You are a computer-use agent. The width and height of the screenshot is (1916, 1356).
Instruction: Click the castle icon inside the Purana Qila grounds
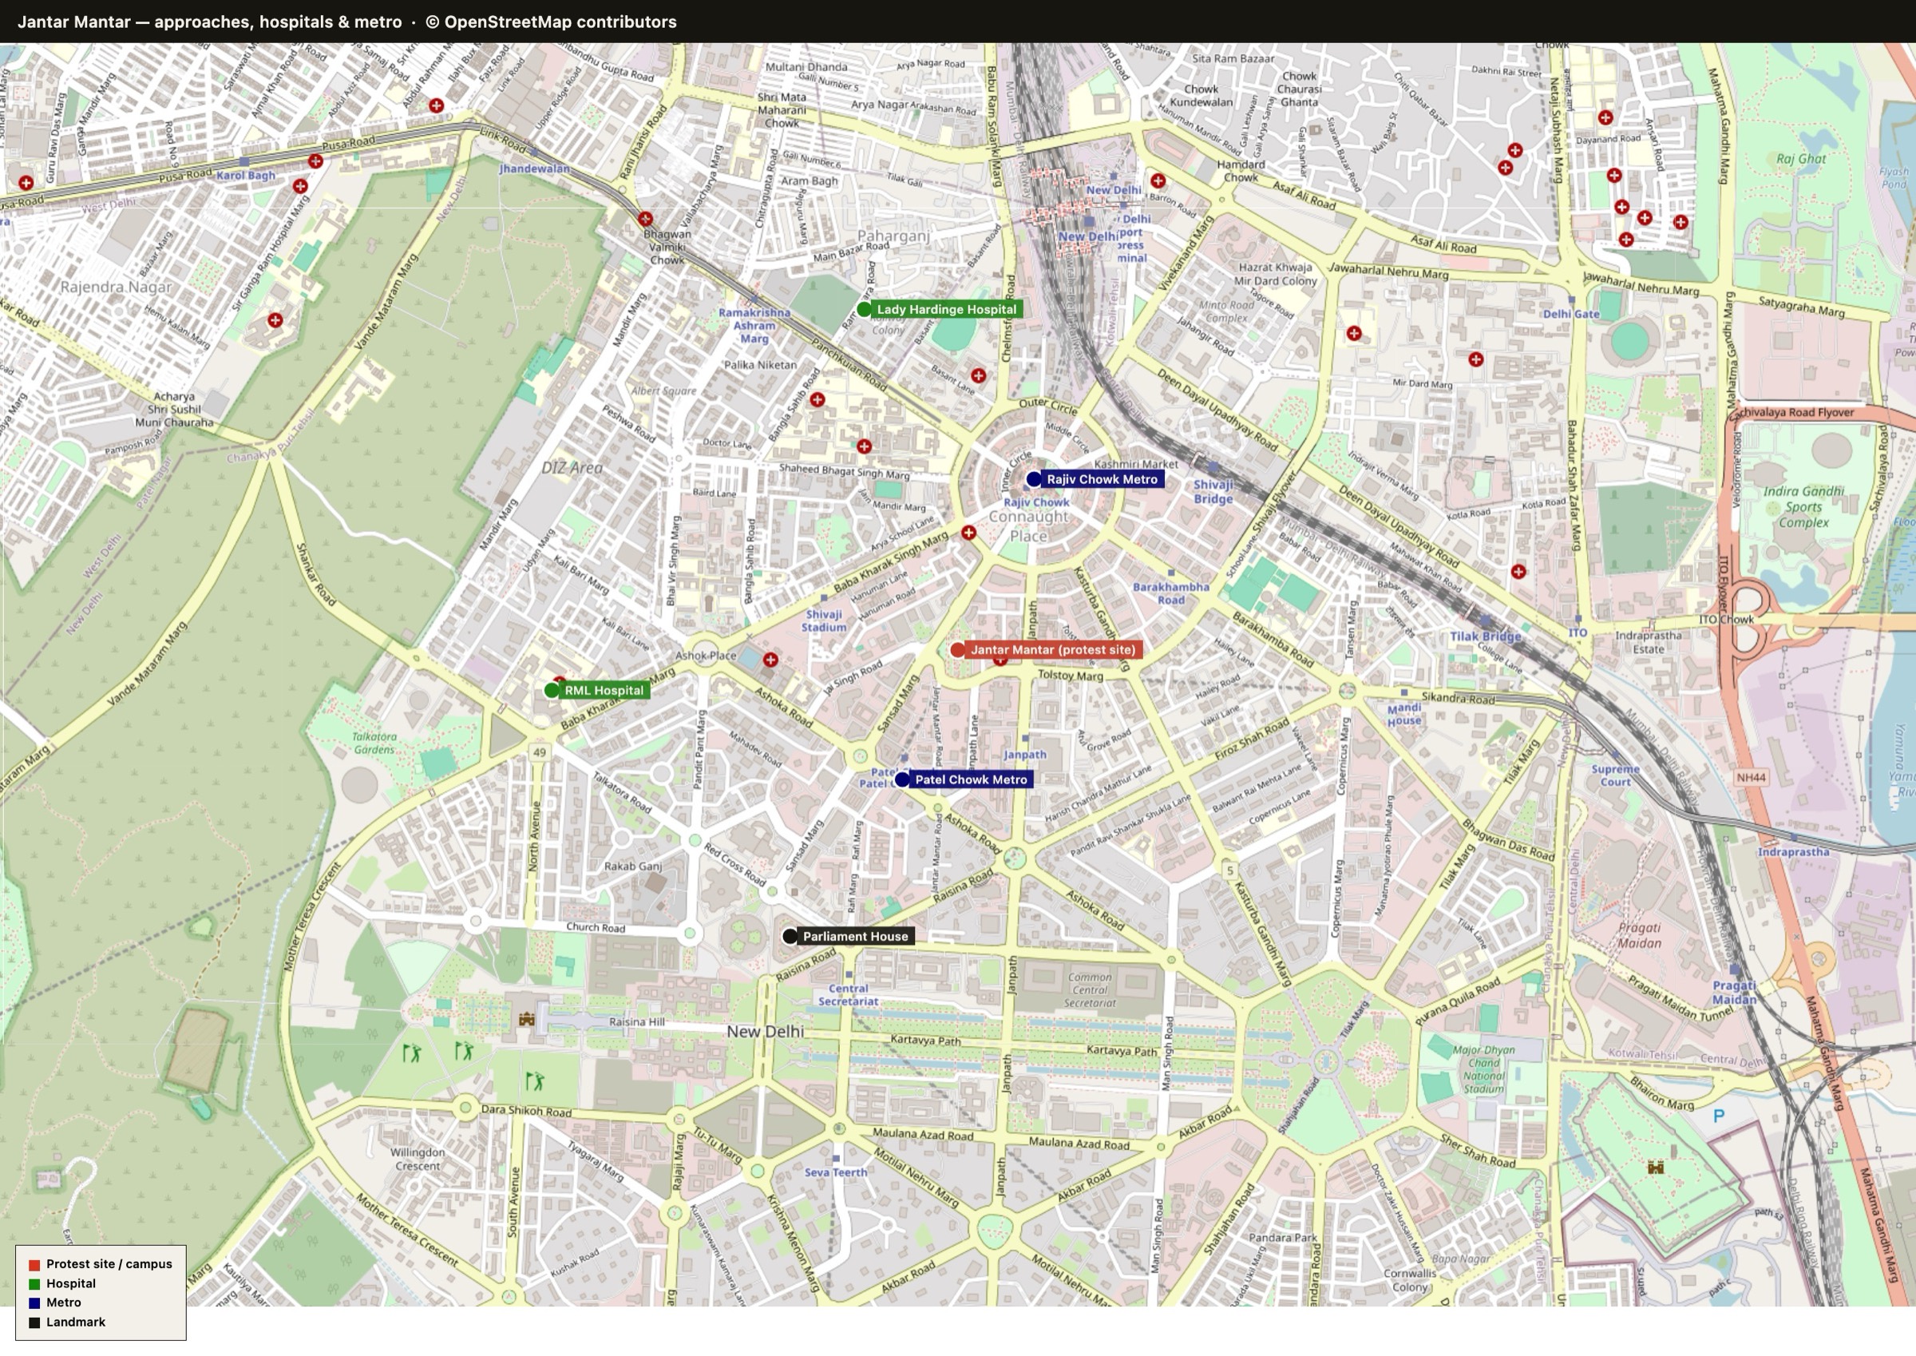click(1657, 1168)
